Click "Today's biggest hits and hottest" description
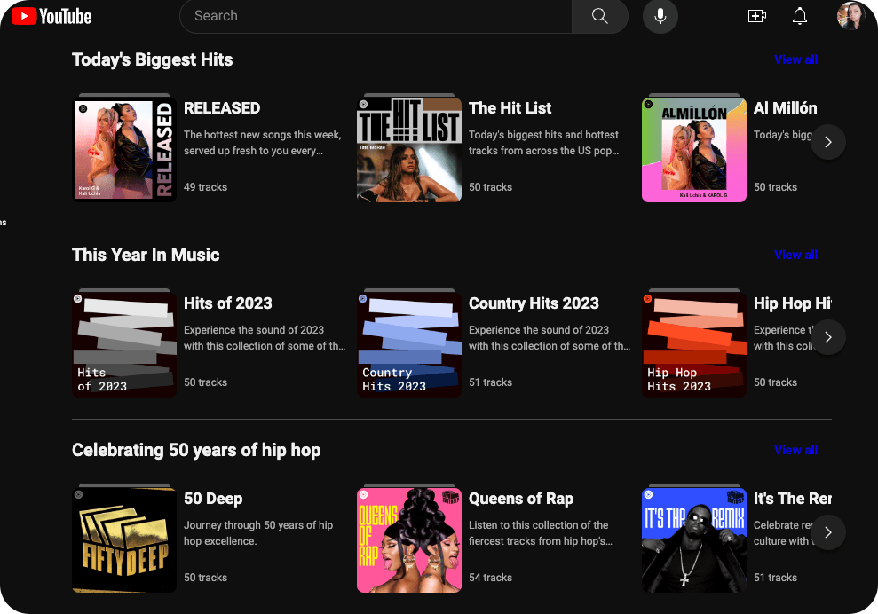Screen dimensions: 878x614 543,143
